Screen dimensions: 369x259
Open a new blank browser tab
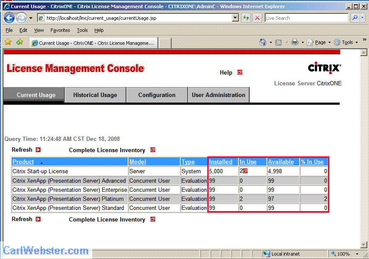pos(165,43)
